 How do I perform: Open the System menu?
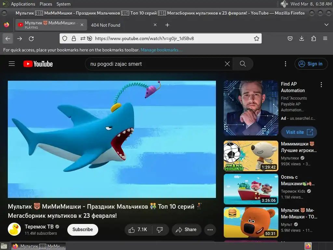pyautogui.click(x=63, y=4)
